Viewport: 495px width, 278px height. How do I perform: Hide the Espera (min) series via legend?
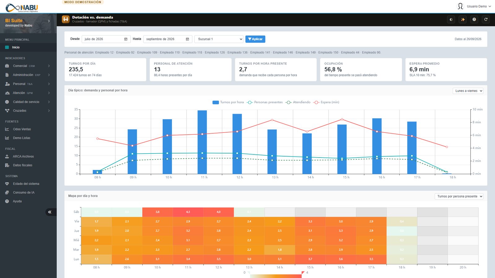(x=326, y=102)
